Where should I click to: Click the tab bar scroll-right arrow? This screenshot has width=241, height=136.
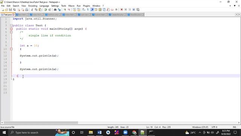coord(239,14)
